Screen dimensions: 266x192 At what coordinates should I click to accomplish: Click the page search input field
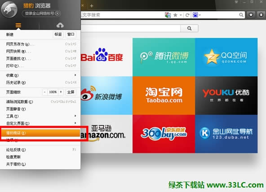coord(131,28)
